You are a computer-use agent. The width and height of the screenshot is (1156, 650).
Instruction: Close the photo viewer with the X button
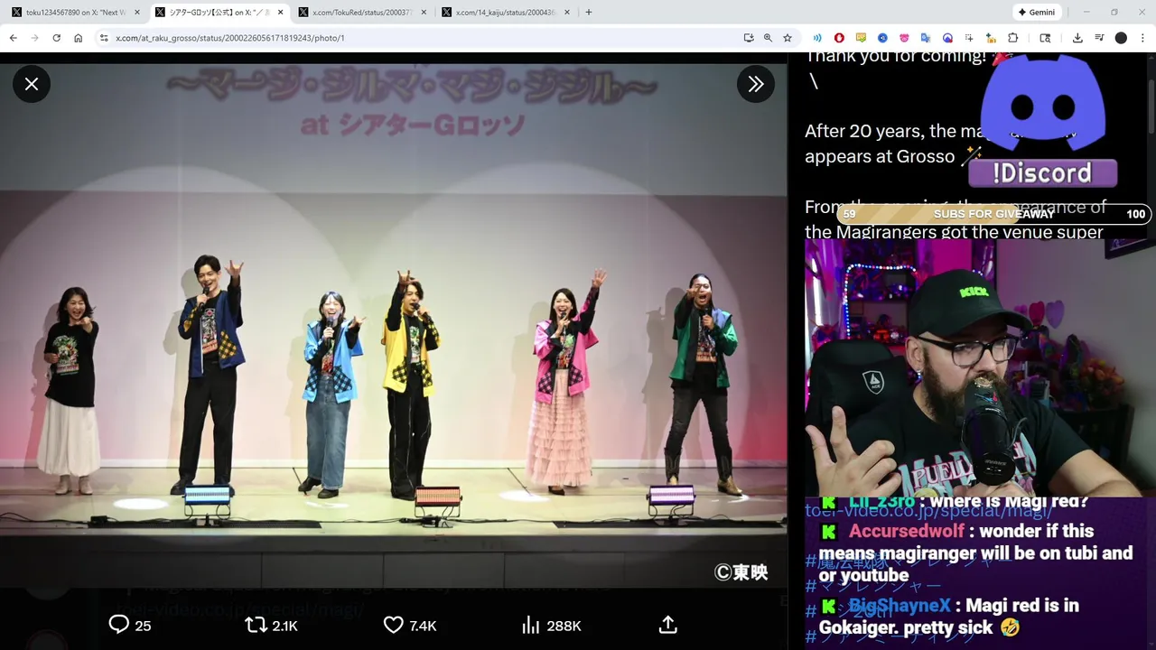pyautogui.click(x=32, y=84)
